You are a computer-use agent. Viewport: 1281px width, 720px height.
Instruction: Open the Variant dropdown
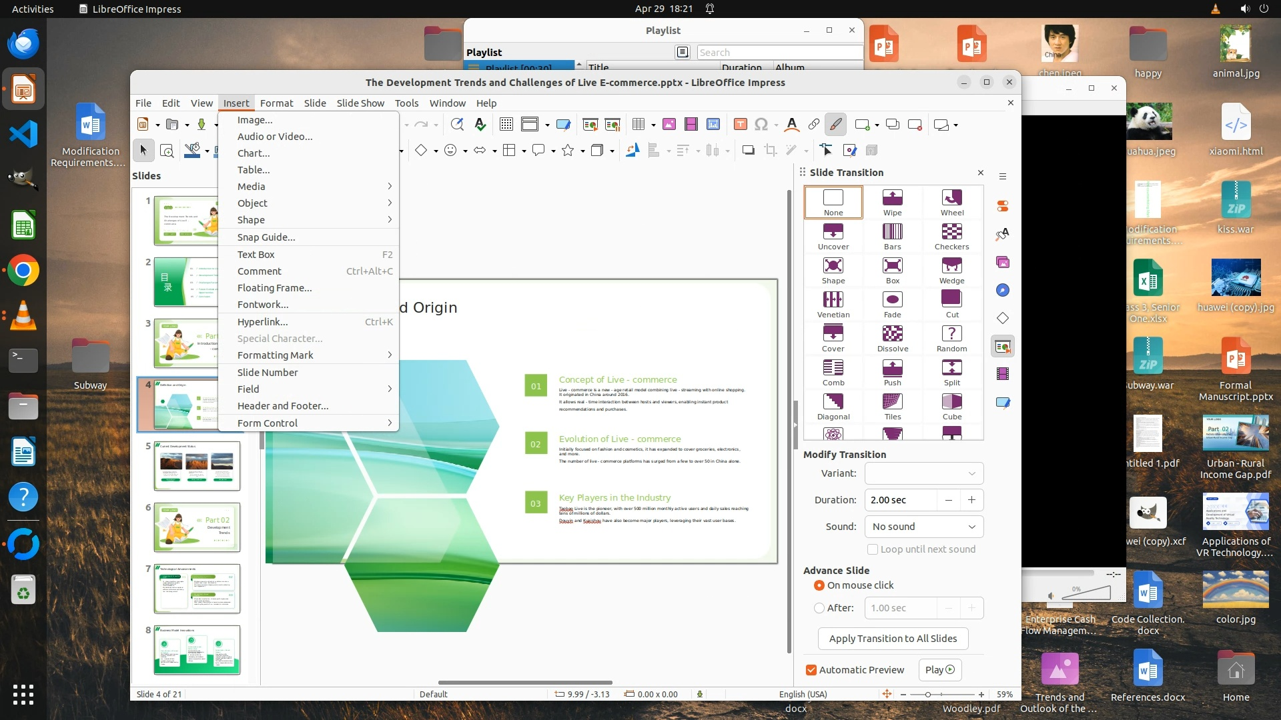point(923,473)
